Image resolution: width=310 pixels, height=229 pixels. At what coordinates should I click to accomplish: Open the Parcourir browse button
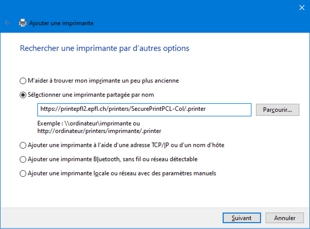pyautogui.click(x=278, y=110)
